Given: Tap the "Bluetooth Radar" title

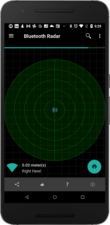Looking at the screenshot, I should 42,36.
